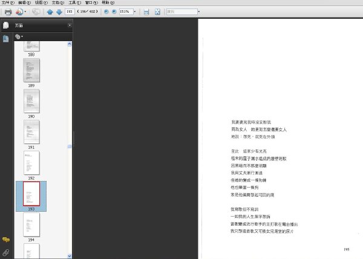Open the 编辑 (Edit) menu

point(25,2)
